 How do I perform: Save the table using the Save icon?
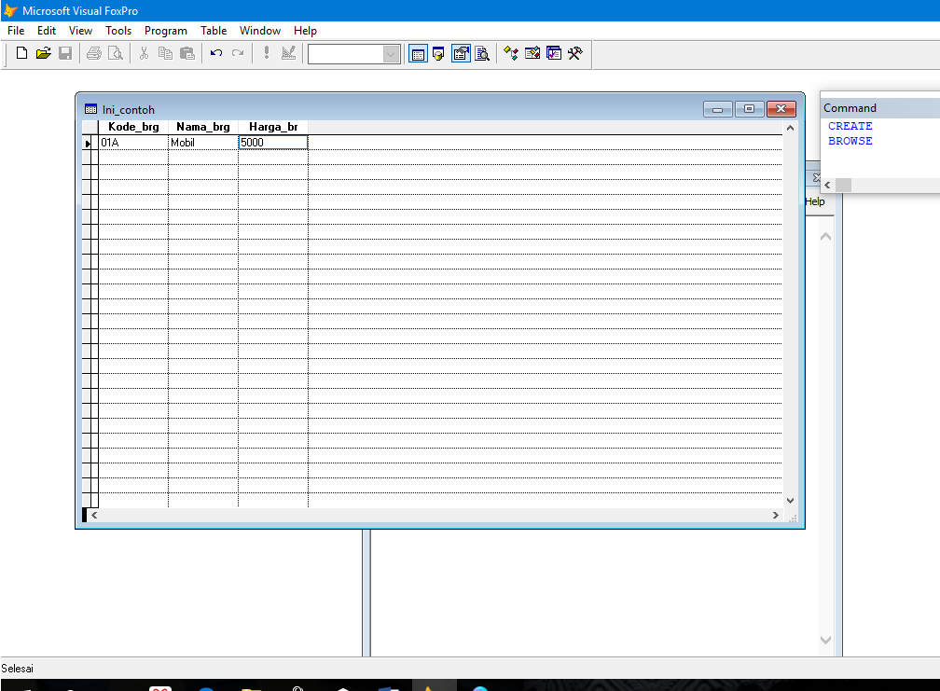[65, 53]
